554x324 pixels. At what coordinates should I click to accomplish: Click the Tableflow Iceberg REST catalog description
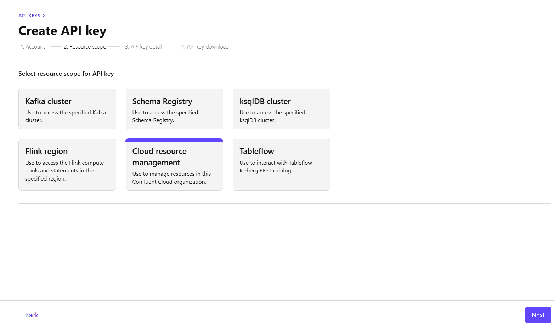[276, 167]
